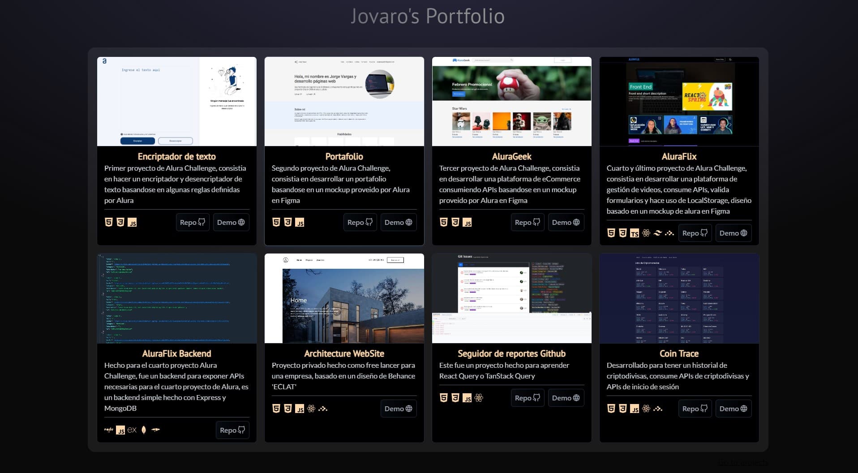Click the Portafolio project screenshot thumbnail
Viewport: 858px width, 473px height.
pyautogui.click(x=344, y=101)
